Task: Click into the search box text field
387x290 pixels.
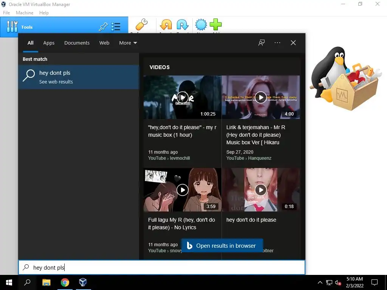Action: tap(162, 267)
